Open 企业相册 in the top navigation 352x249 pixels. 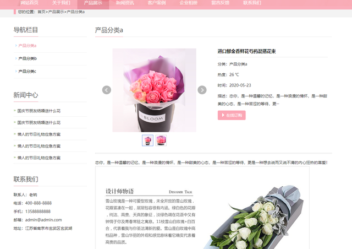point(189,3)
